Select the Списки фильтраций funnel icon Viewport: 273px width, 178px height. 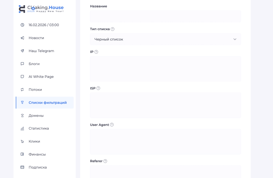[23, 102]
